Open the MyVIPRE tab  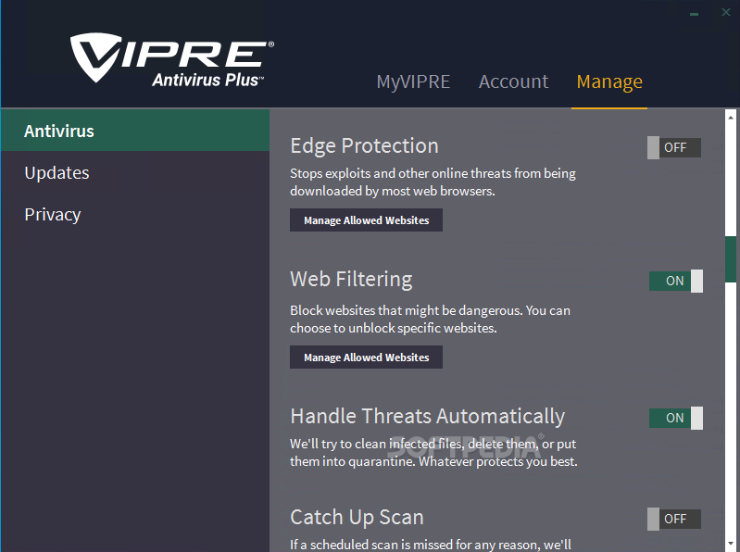413,82
